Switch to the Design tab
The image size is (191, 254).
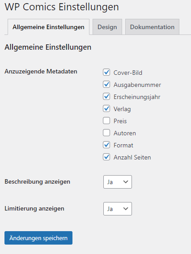tap(107, 27)
